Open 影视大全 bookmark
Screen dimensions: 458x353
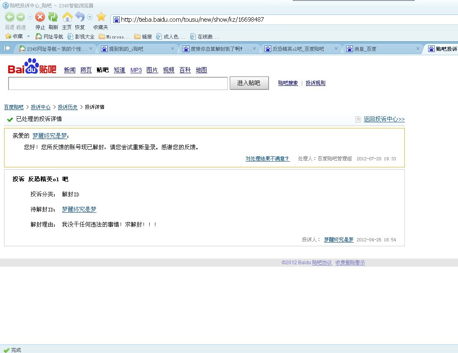(x=81, y=36)
